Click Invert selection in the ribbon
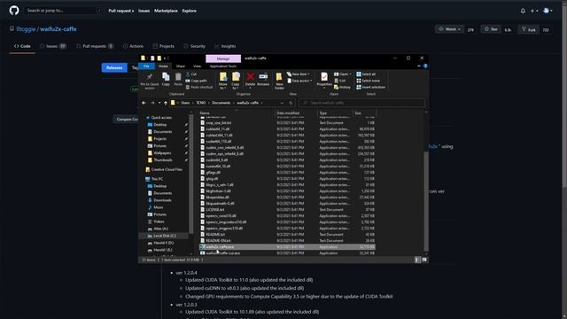This screenshot has height=319, width=567. (370, 87)
